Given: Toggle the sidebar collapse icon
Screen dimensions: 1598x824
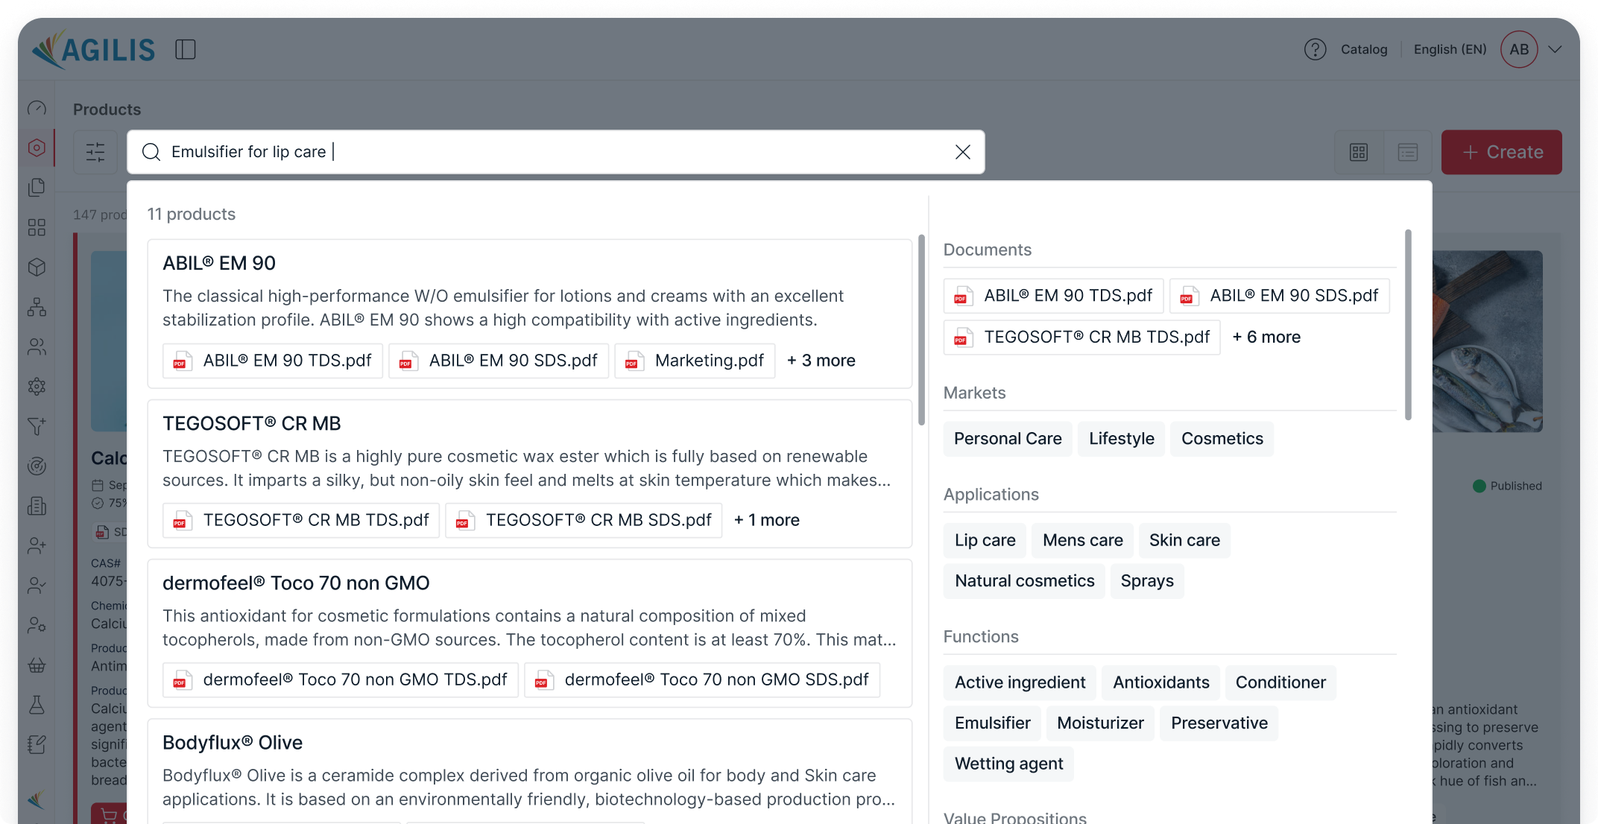Looking at the screenshot, I should click(x=185, y=50).
